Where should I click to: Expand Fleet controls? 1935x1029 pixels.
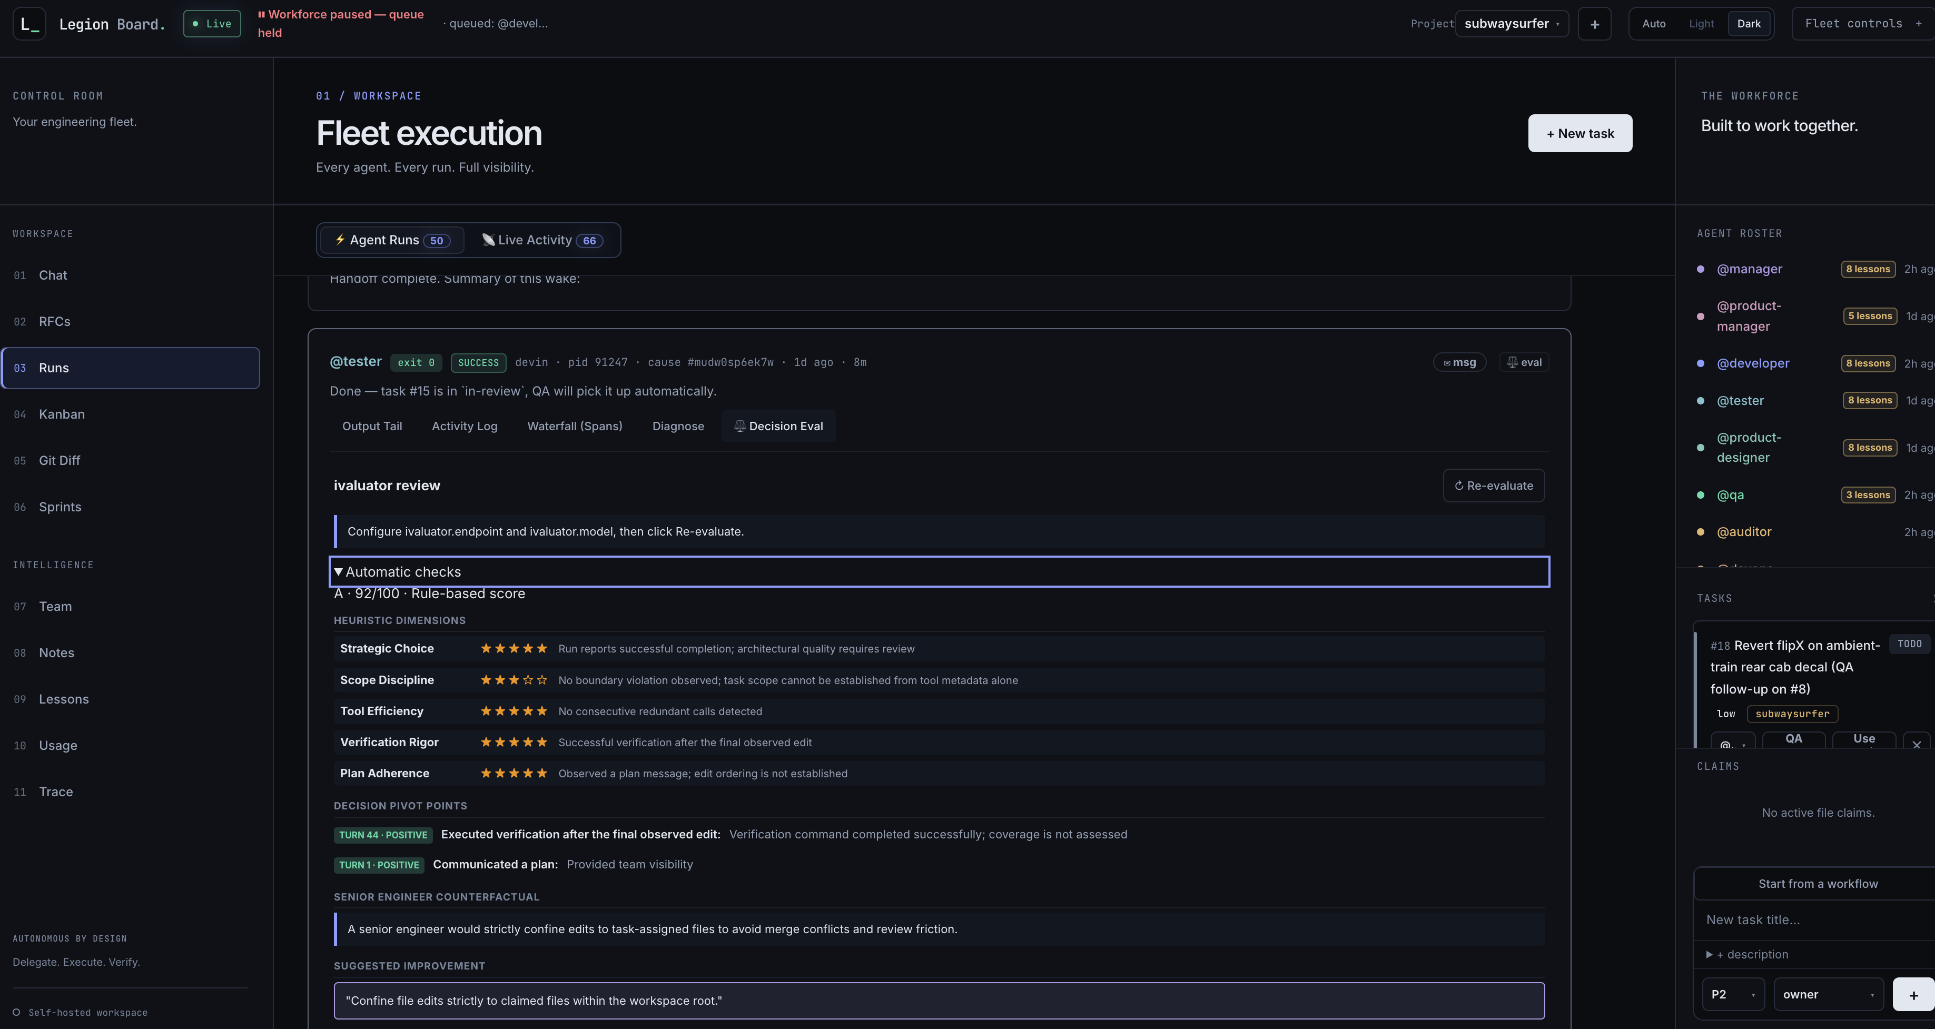pyautogui.click(x=1863, y=23)
